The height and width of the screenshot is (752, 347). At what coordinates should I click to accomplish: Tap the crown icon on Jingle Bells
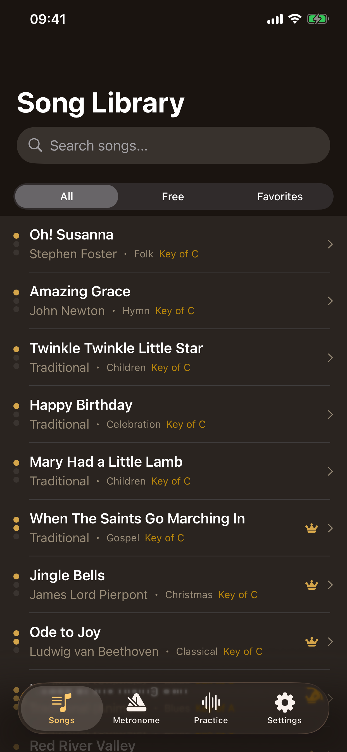click(x=312, y=585)
